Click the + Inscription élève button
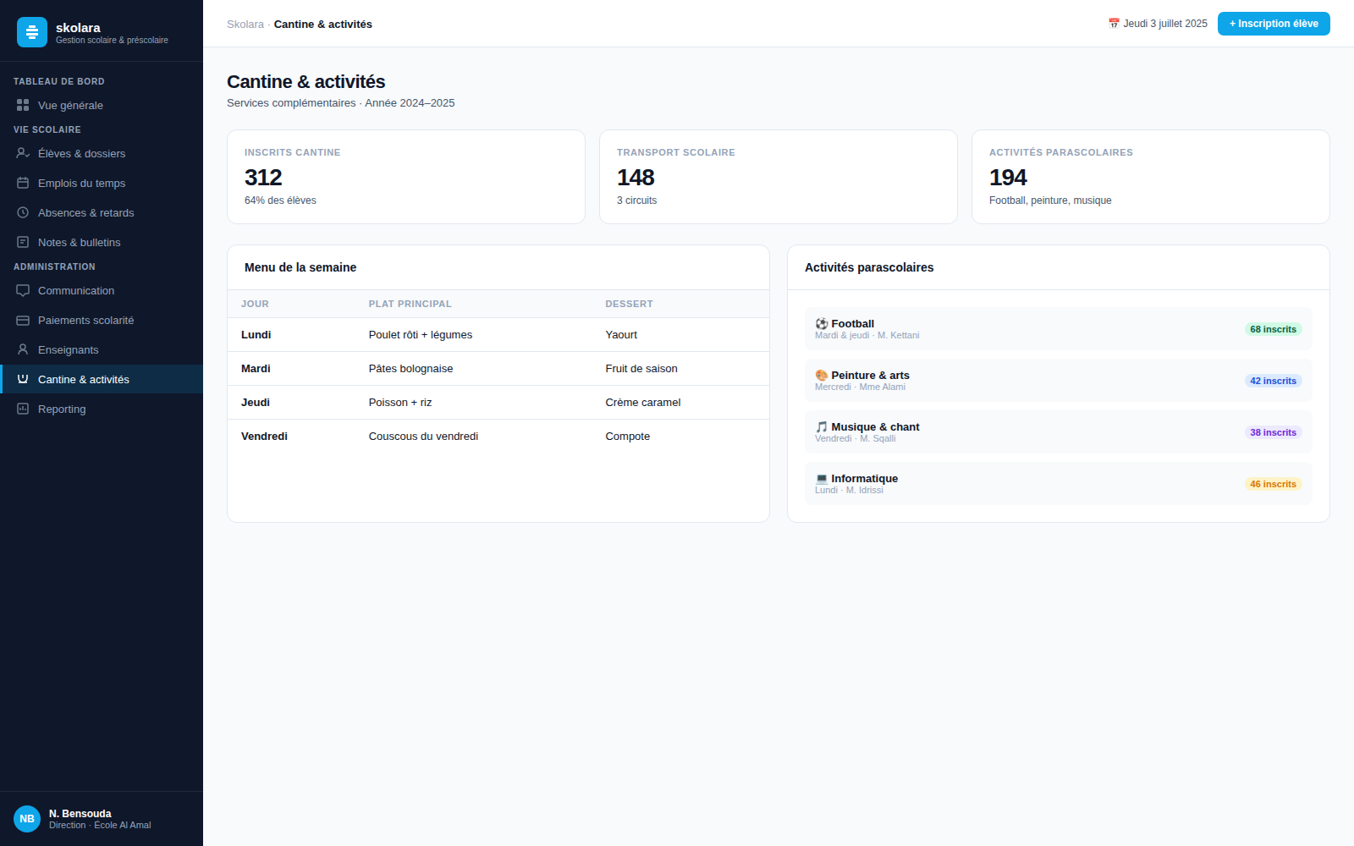 tap(1274, 24)
